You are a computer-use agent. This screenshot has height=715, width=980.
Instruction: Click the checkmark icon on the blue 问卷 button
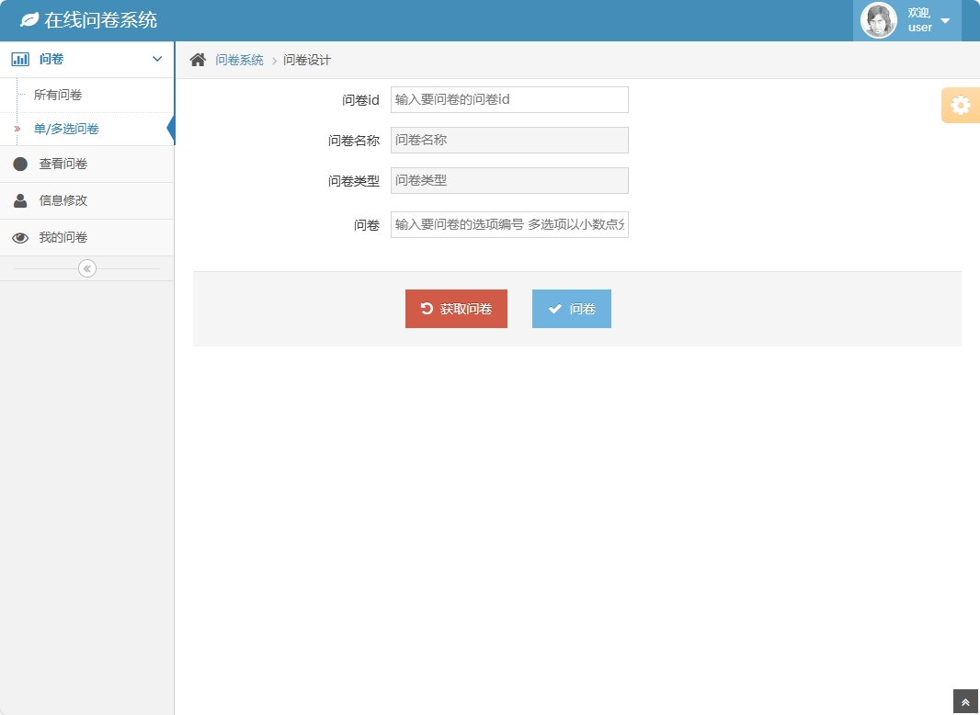point(555,308)
